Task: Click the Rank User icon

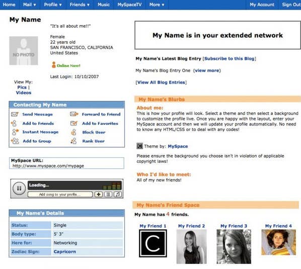Action: pos(73,141)
